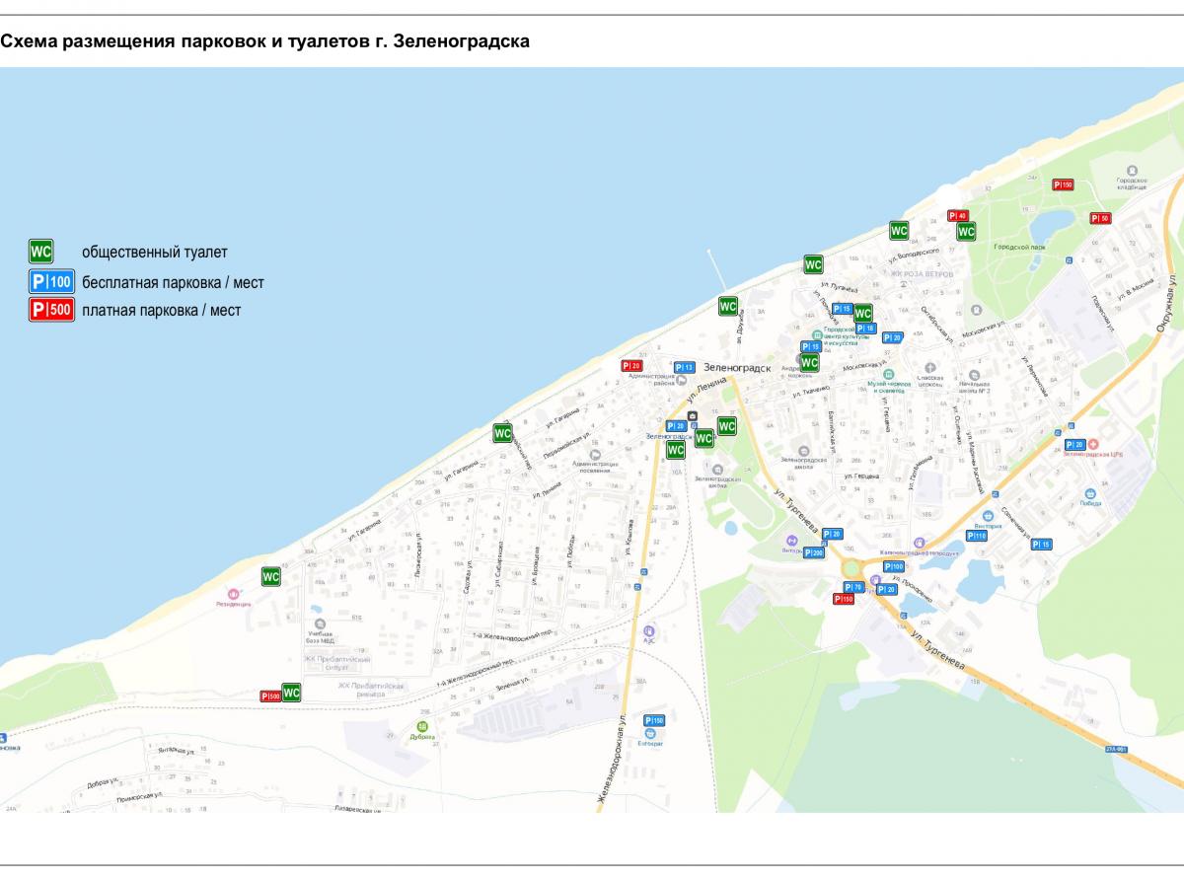This screenshot has width=1184, height=880.
Task: Select blue P|20 marker on Московская ул.
Action: [x=892, y=337]
